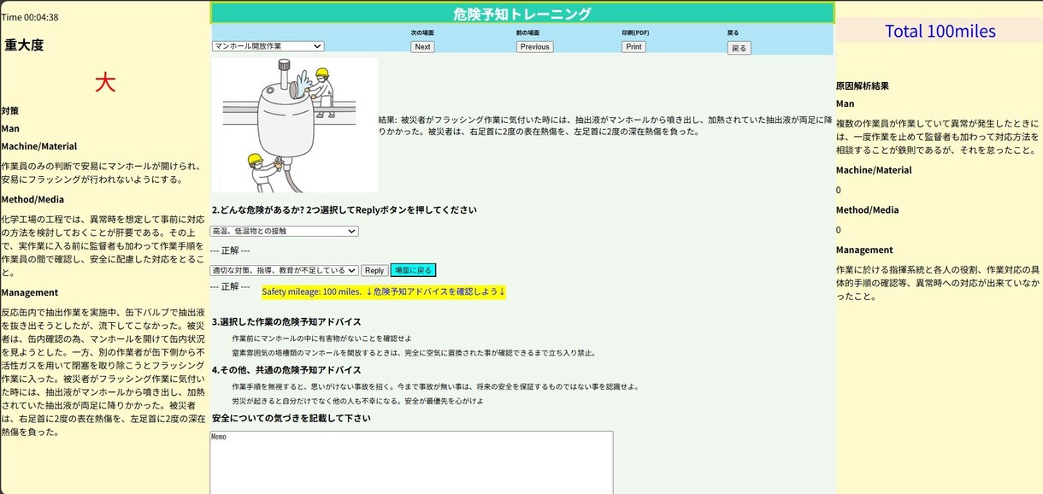
Task: Click the 4.その他、共通の危険予知アドバイス heading
Action: tap(286, 370)
